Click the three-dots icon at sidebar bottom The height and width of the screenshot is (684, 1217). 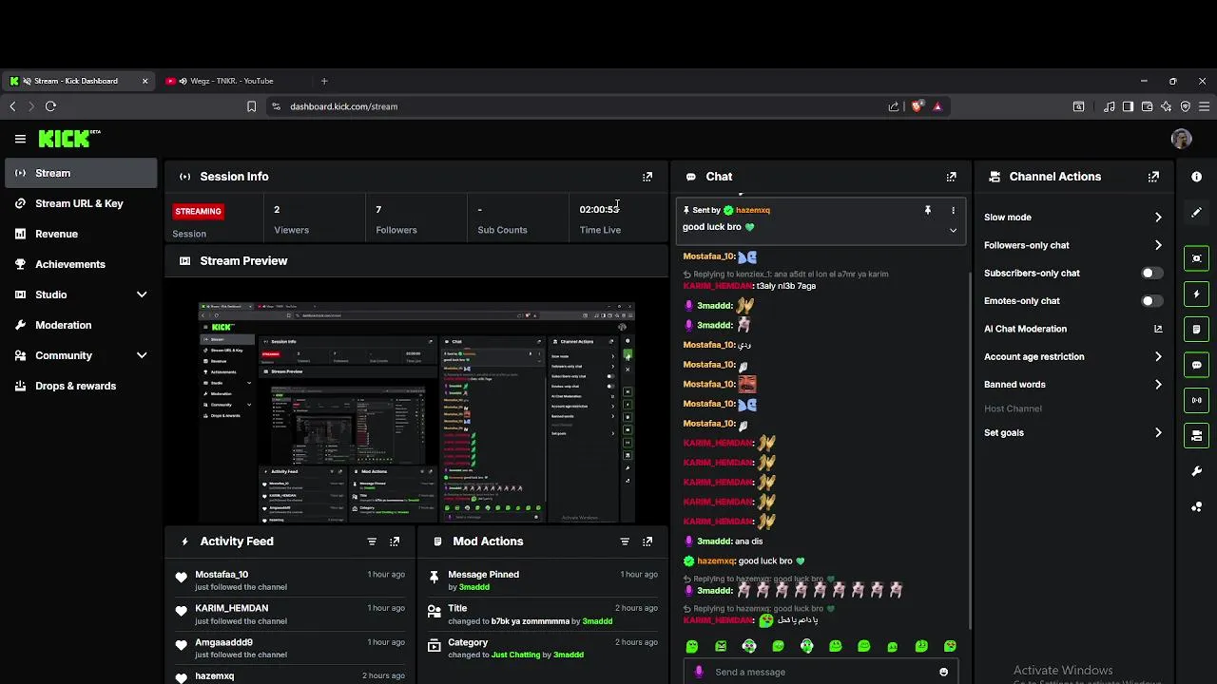pyautogui.click(x=1196, y=506)
